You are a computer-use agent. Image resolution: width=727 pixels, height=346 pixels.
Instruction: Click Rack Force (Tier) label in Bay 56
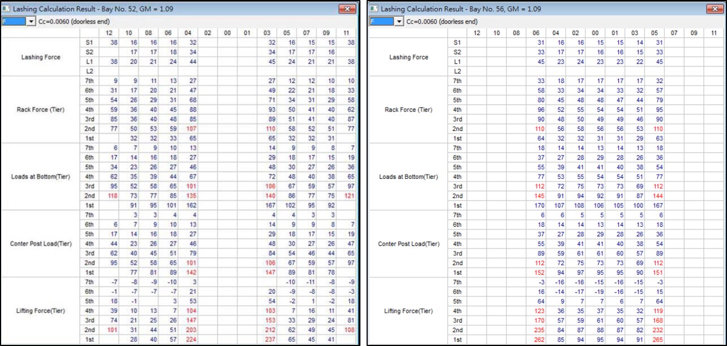(x=408, y=110)
